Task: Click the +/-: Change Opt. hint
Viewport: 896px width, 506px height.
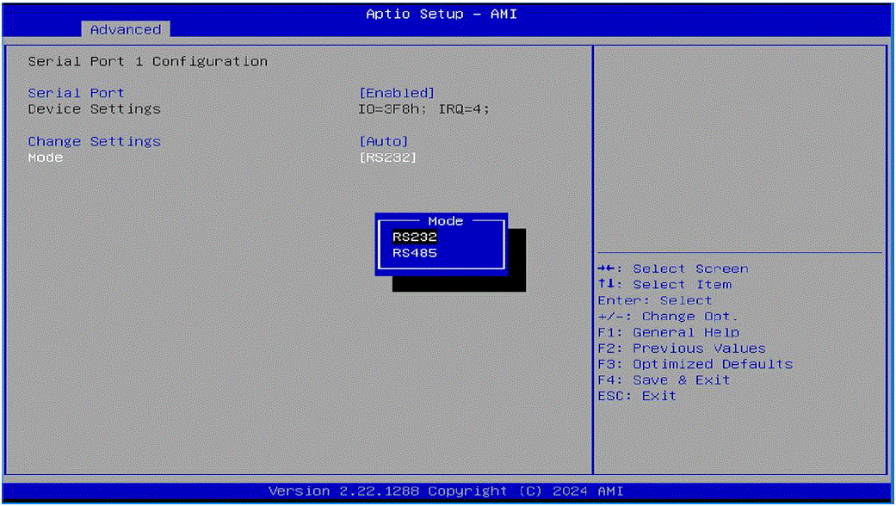Action: pyautogui.click(x=668, y=317)
